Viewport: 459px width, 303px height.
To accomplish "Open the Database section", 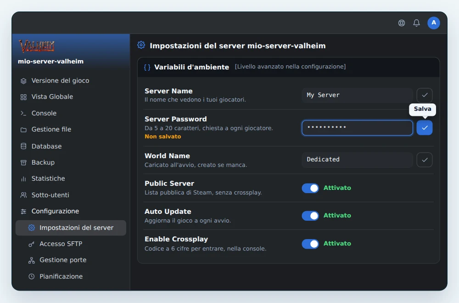I will (x=71, y=146).
